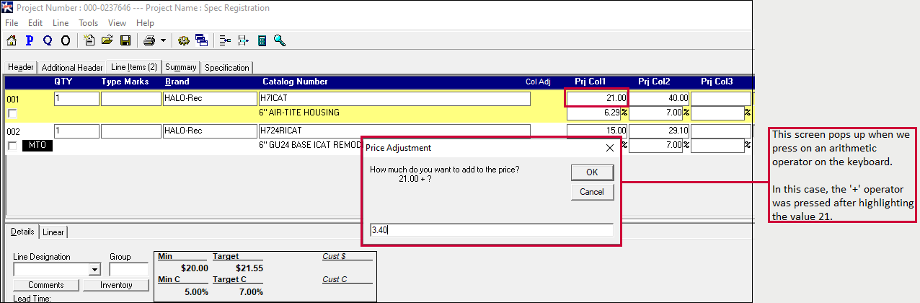Open the Line Designation dropdown
This screenshot has height=303, width=920.
tap(94, 270)
